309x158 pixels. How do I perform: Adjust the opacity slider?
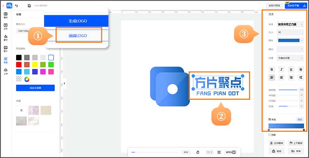tap(288, 90)
